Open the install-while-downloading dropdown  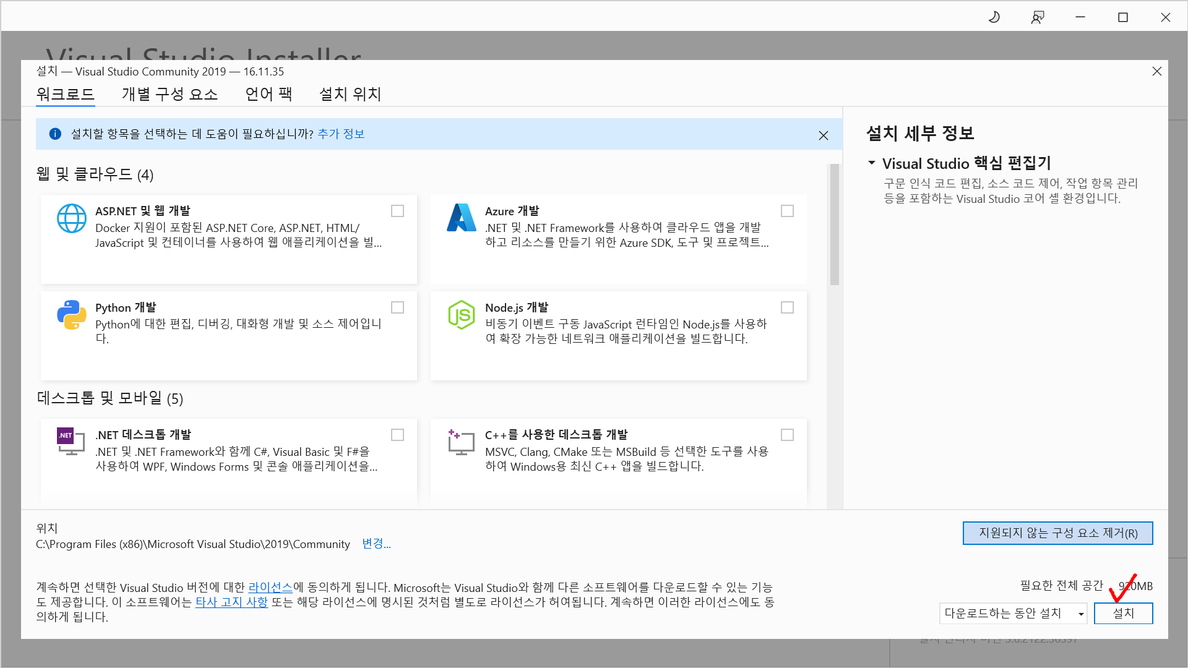[x=1013, y=613]
